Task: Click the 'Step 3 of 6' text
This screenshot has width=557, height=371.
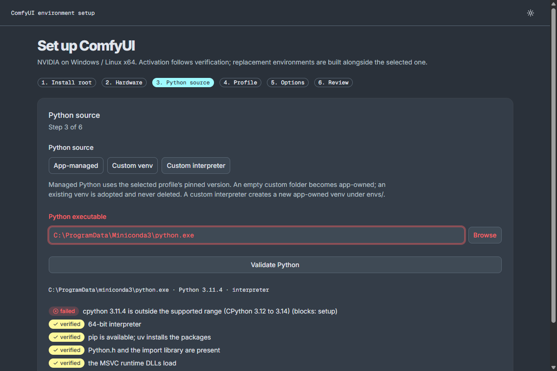Action: (x=65, y=127)
